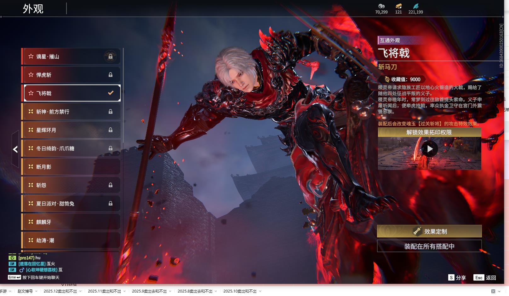Open dropdown arrow next to 赵文博号 sheet
Image resolution: width=509 pixels, height=296 pixels.
[x=36, y=291]
